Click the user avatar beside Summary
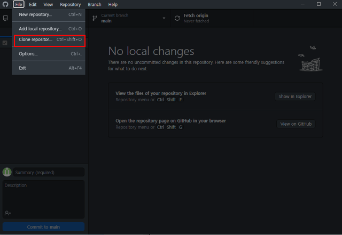342x235 pixels. (7, 172)
